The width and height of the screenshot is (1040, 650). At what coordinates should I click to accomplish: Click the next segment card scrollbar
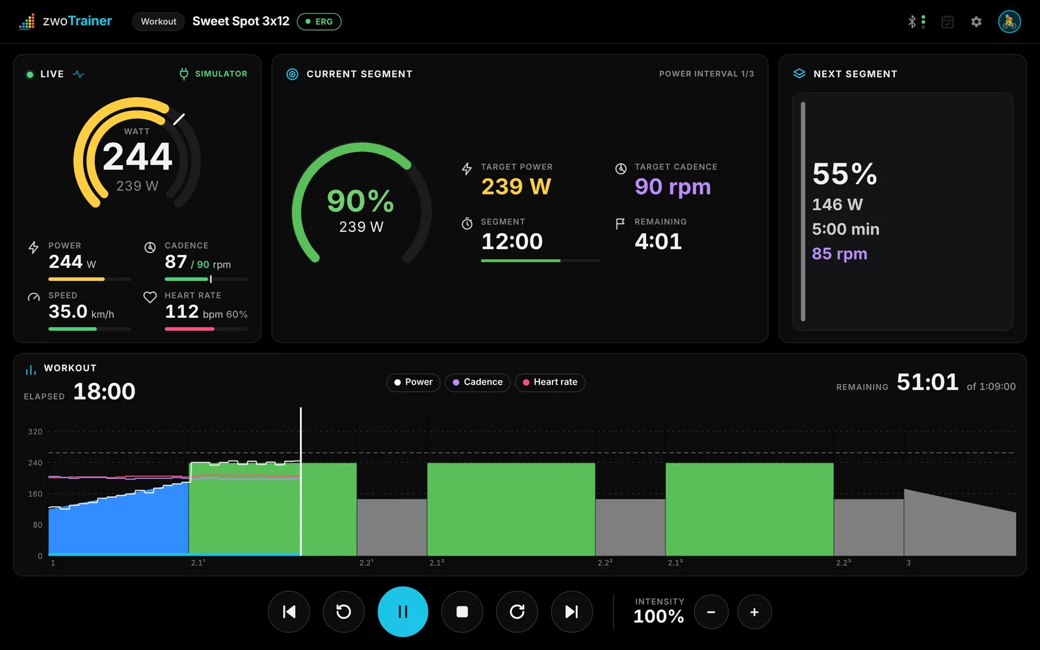pos(803,212)
